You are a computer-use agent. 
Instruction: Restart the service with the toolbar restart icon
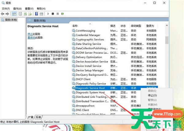tap(63, 14)
